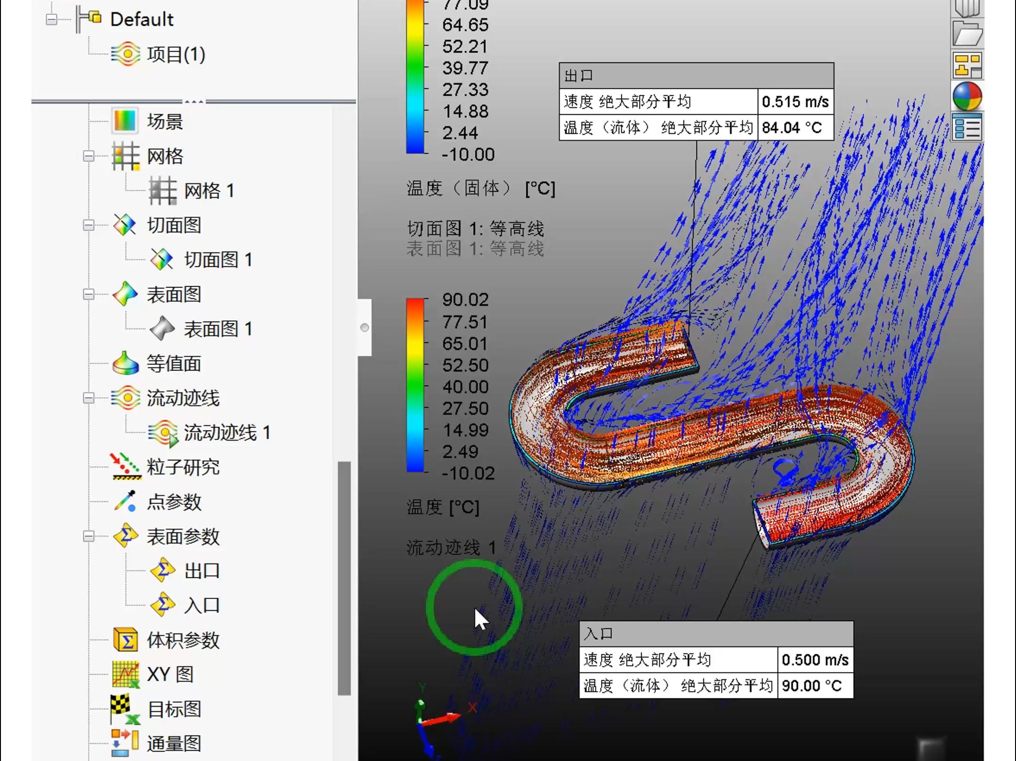This screenshot has width=1016, height=761.
Task: Click the 温度(固体) color legend bar
Action: pyautogui.click(x=415, y=77)
